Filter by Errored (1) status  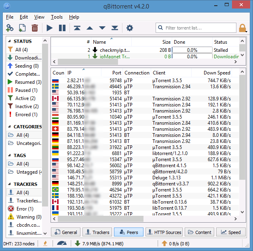click(x=24, y=115)
